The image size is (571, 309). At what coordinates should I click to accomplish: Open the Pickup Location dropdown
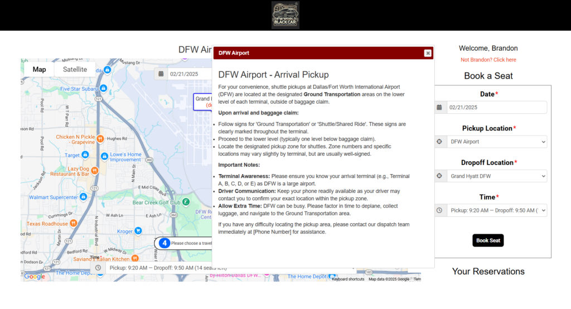[496, 142]
